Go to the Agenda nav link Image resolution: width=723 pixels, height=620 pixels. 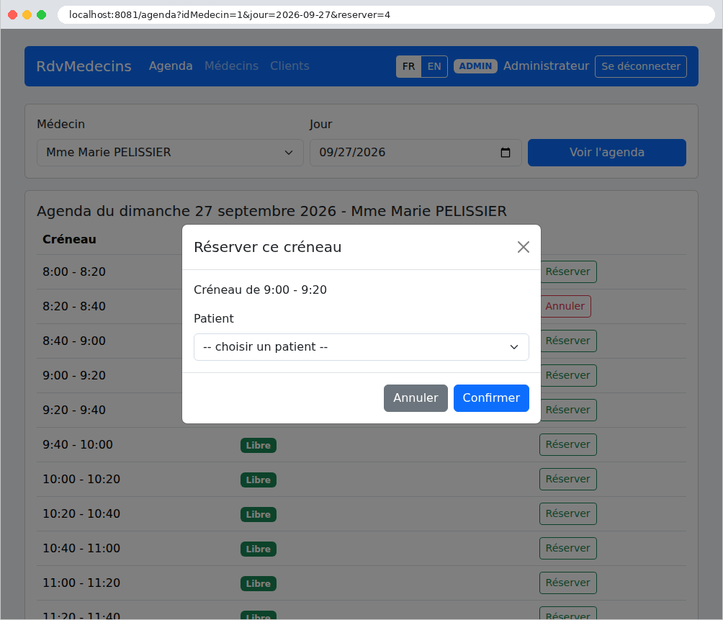tap(171, 66)
